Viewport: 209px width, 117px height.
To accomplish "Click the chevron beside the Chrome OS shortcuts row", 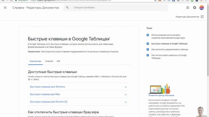I will point(125,102).
